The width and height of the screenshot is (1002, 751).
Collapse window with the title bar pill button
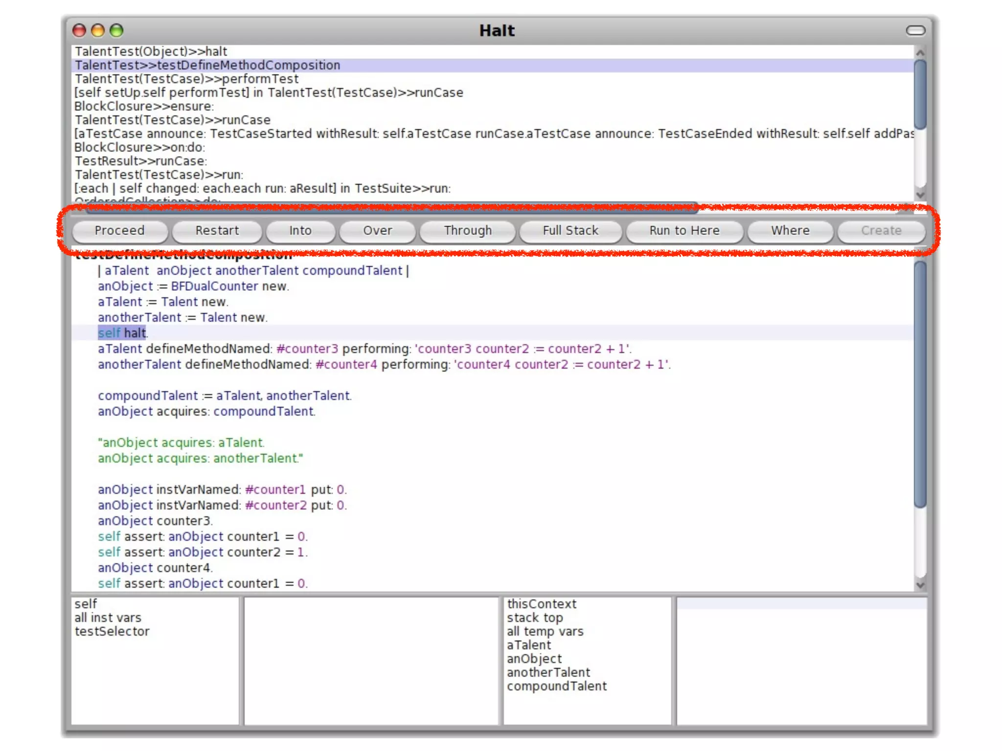click(915, 31)
